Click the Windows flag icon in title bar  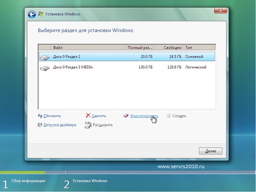coord(41,14)
